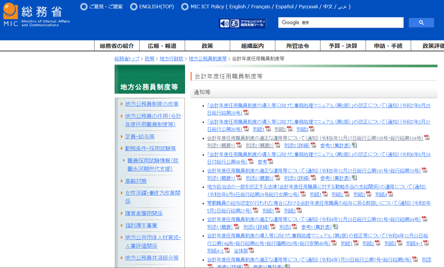Open sidebar link 障害者雇用関係
Screen dimensions: 444x268
[x=144, y=213]
